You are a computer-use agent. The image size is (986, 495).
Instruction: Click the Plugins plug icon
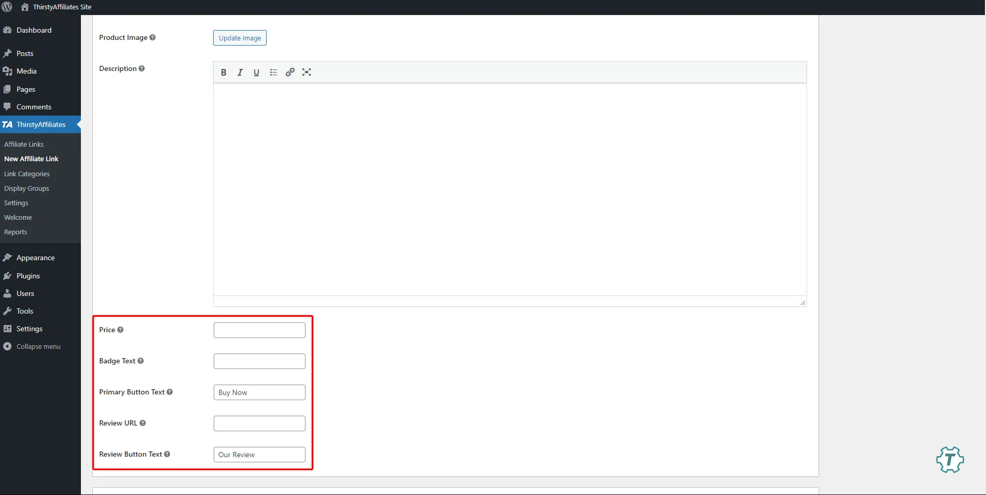(7, 276)
